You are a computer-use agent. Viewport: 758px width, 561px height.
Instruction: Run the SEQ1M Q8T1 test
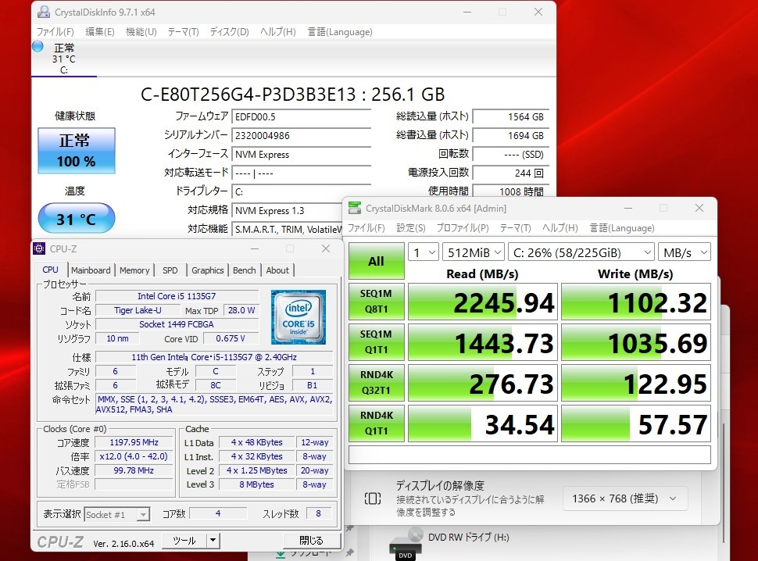pos(376,302)
